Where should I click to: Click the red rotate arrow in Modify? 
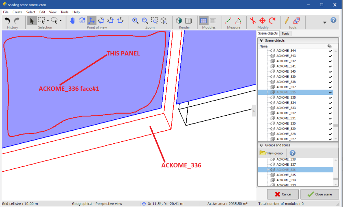272,21
